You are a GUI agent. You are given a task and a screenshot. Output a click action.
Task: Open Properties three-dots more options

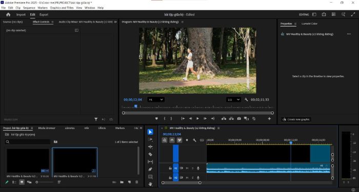pyautogui.click(x=349, y=34)
